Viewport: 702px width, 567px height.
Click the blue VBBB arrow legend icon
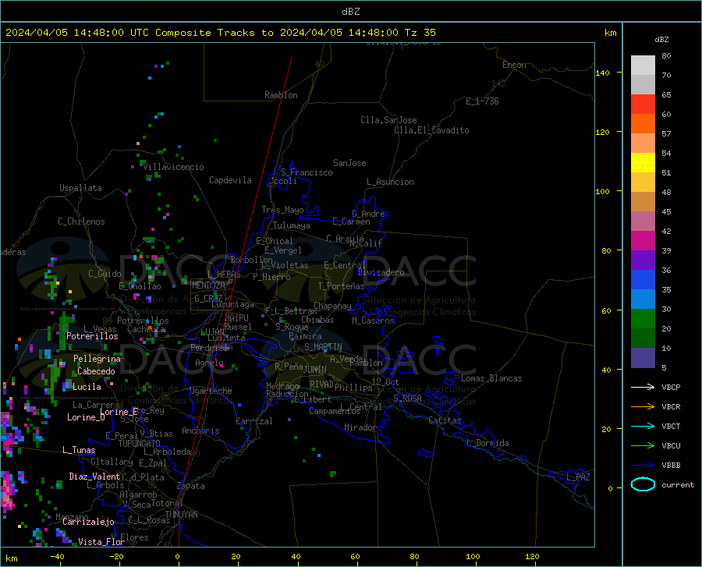tap(643, 465)
